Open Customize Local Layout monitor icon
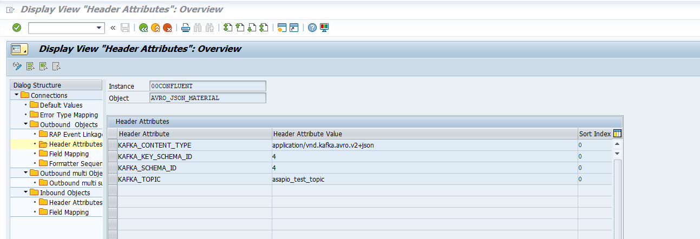Screen dimensions: 700x239 click(x=324, y=28)
